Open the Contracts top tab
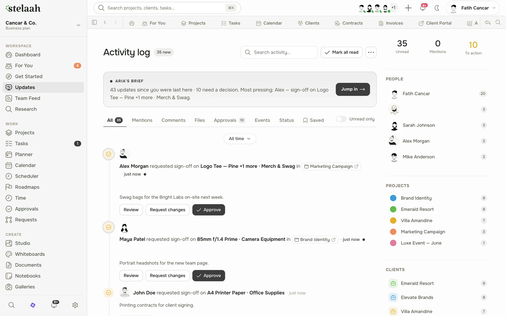Viewport: 506px width, 316px height. coord(349,23)
